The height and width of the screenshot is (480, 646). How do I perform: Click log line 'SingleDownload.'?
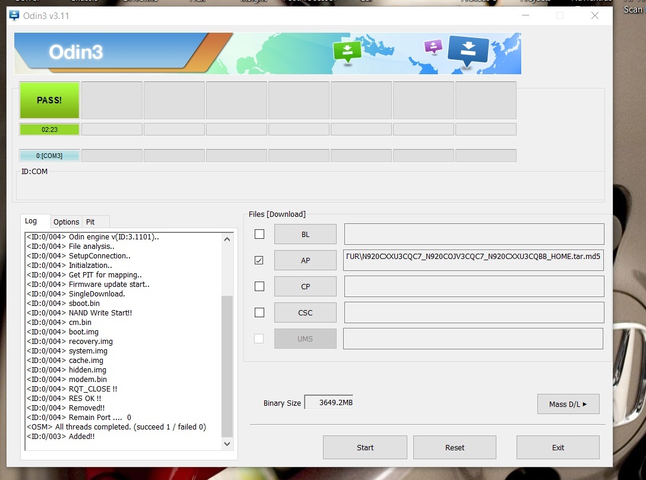(76, 293)
